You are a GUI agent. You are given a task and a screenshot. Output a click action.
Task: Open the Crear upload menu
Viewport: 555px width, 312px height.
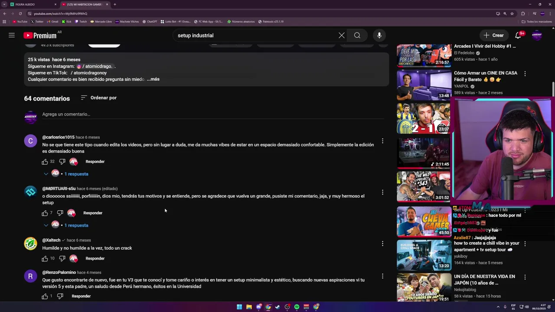tap(494, 36)
